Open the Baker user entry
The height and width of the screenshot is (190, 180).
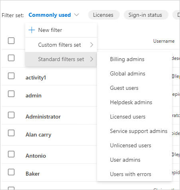(x=33, y=174)
